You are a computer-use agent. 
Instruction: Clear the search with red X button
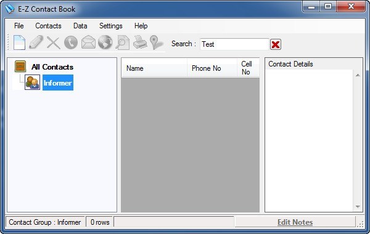click(276, 44)
